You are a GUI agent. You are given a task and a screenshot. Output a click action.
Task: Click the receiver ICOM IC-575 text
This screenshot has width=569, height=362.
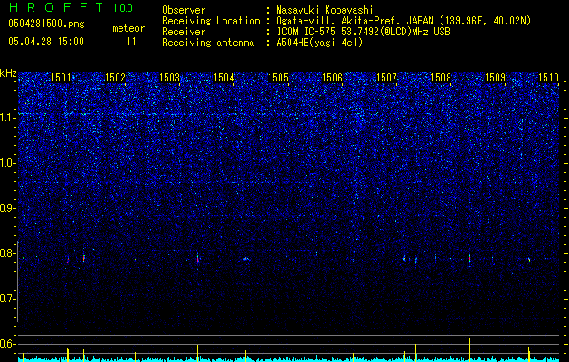coord(363,32)
